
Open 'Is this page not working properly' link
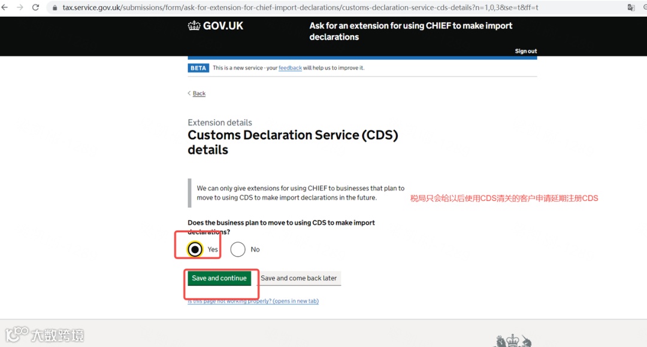253,301
